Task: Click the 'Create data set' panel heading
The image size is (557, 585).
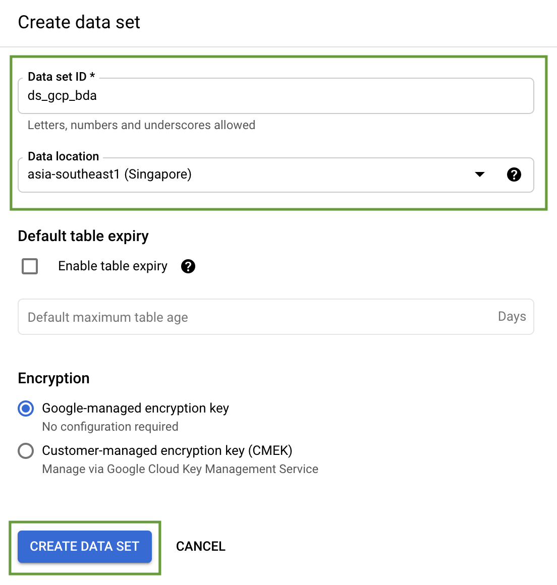Action: click(79, 22)
